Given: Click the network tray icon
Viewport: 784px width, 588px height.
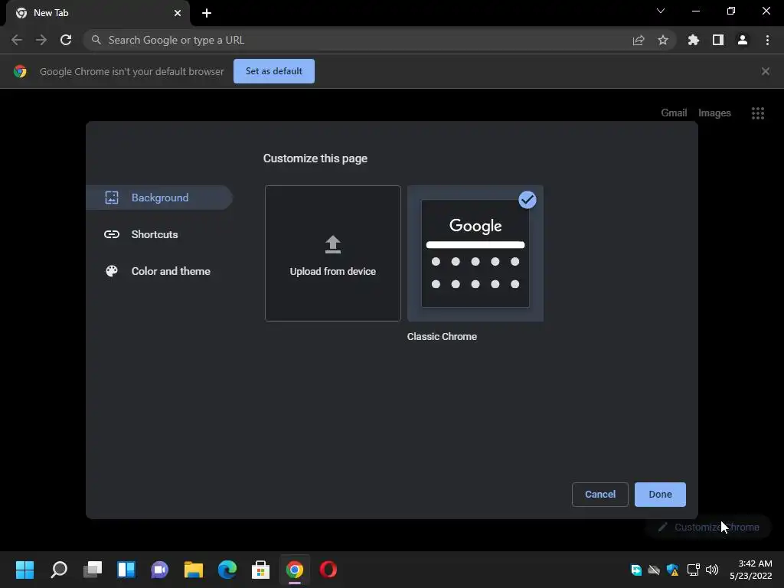Looking at the screenshot, I should click(693, 570).
